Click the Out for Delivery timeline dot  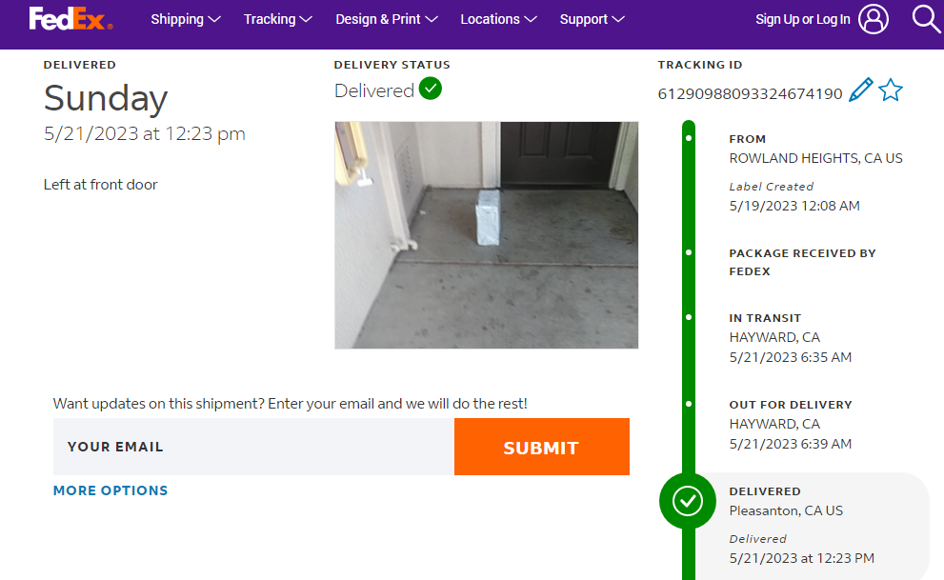tap(689, 405)
